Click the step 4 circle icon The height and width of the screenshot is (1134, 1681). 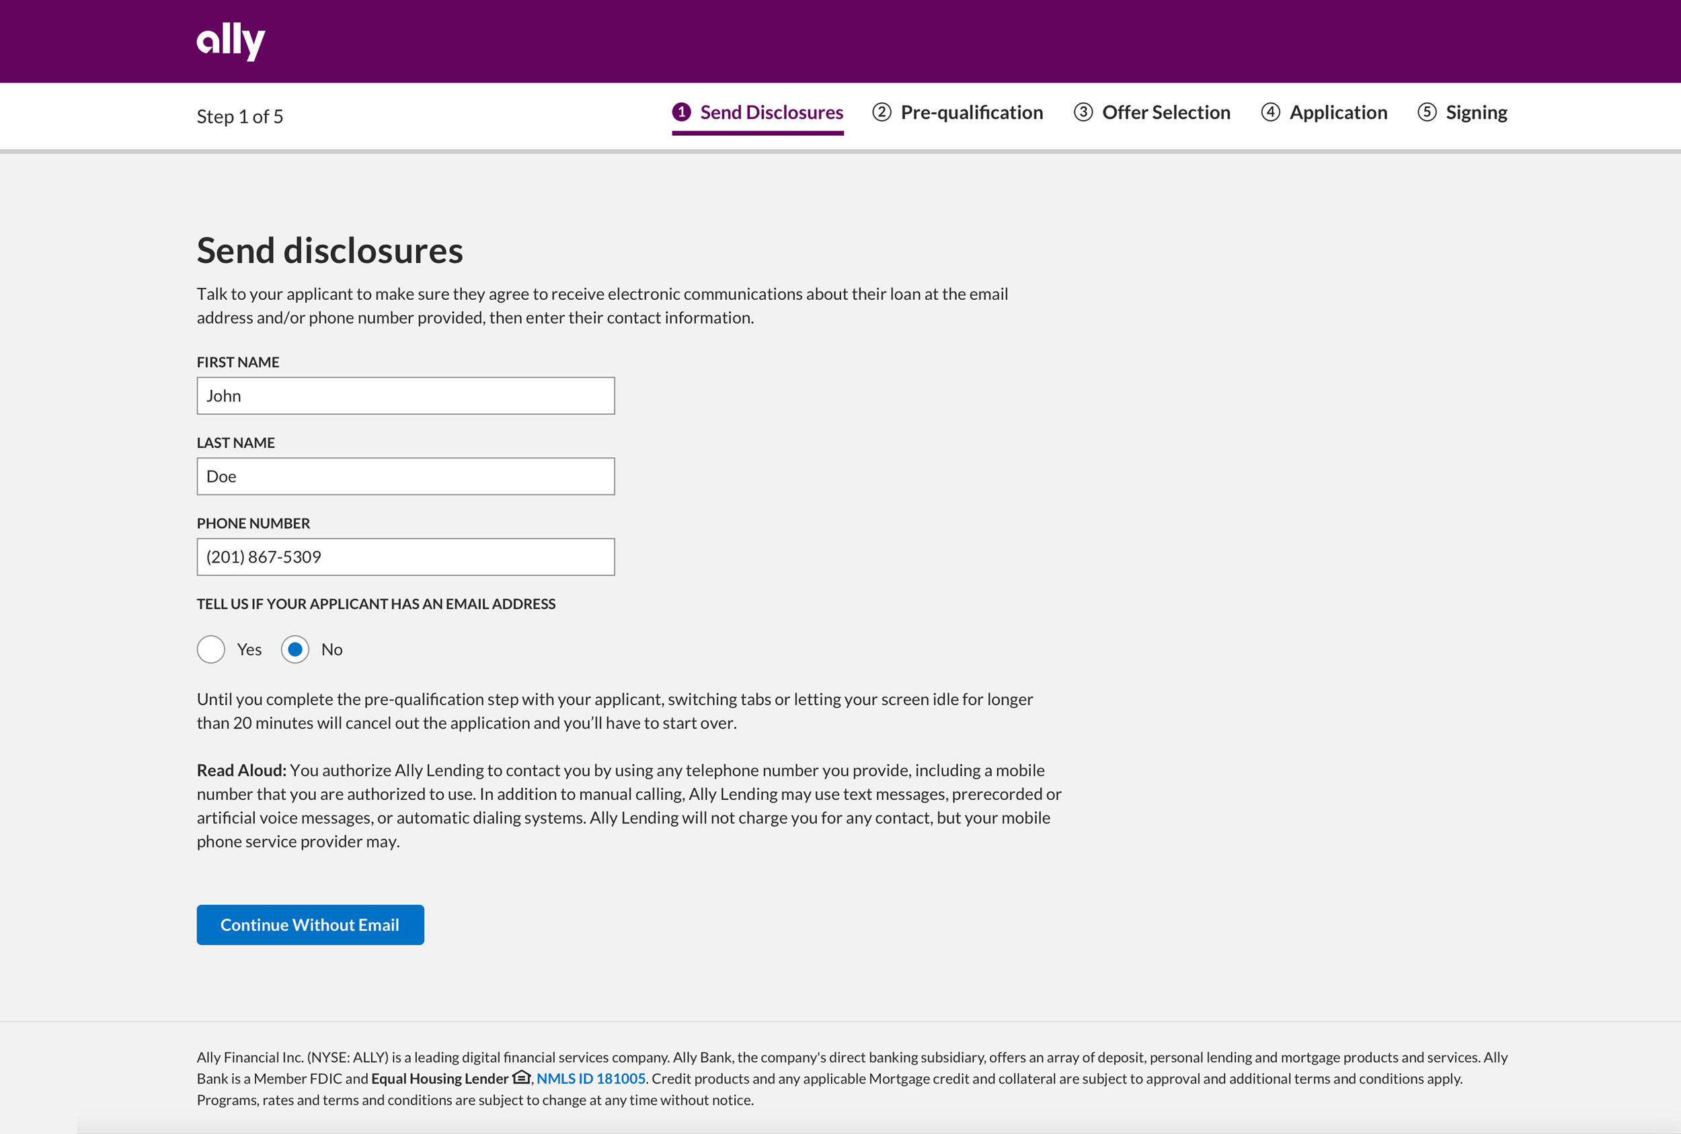click(x=1270, y=112)
